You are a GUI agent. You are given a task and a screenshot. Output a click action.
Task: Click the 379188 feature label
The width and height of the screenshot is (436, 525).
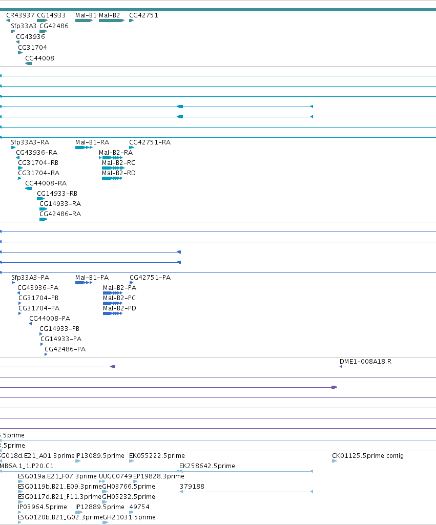[x=192, y=487]
